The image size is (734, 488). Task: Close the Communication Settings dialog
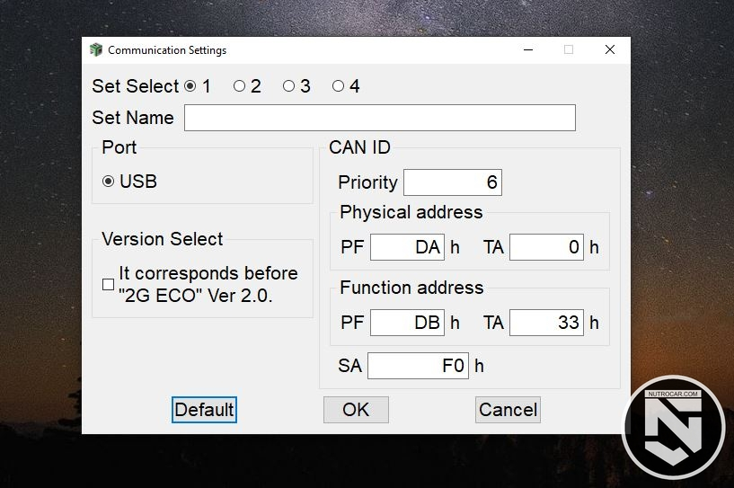pyautogui.click(x=610, y=50)
